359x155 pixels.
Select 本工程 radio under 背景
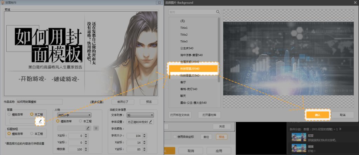[x=32, y=114]
